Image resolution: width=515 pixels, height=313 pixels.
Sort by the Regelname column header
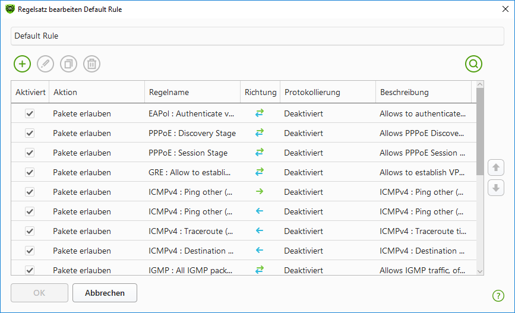pyautogui.click(x=192, y=93)
